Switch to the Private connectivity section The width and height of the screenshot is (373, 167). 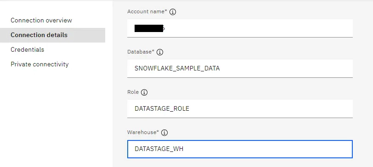[40, 65]
